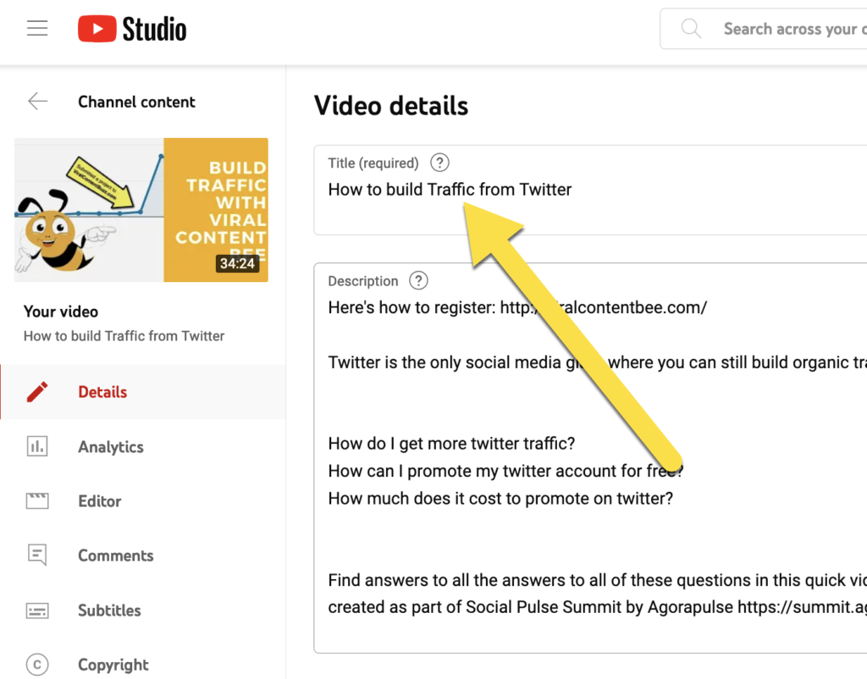Click the pencil Details icon
This screenshot has height=679, width=867.
pos(37,392)
